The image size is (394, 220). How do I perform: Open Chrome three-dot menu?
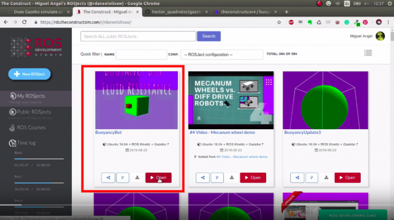(388, 22)
